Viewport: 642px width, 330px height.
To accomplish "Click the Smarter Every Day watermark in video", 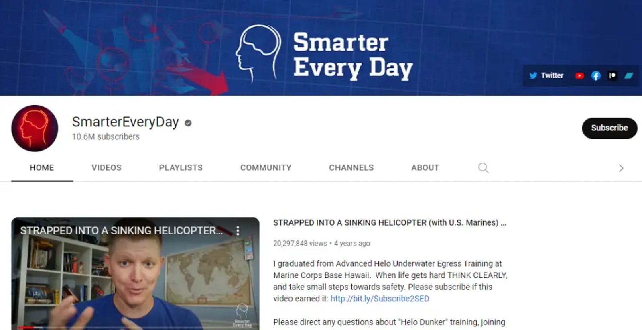I will (x=242, y=316).
